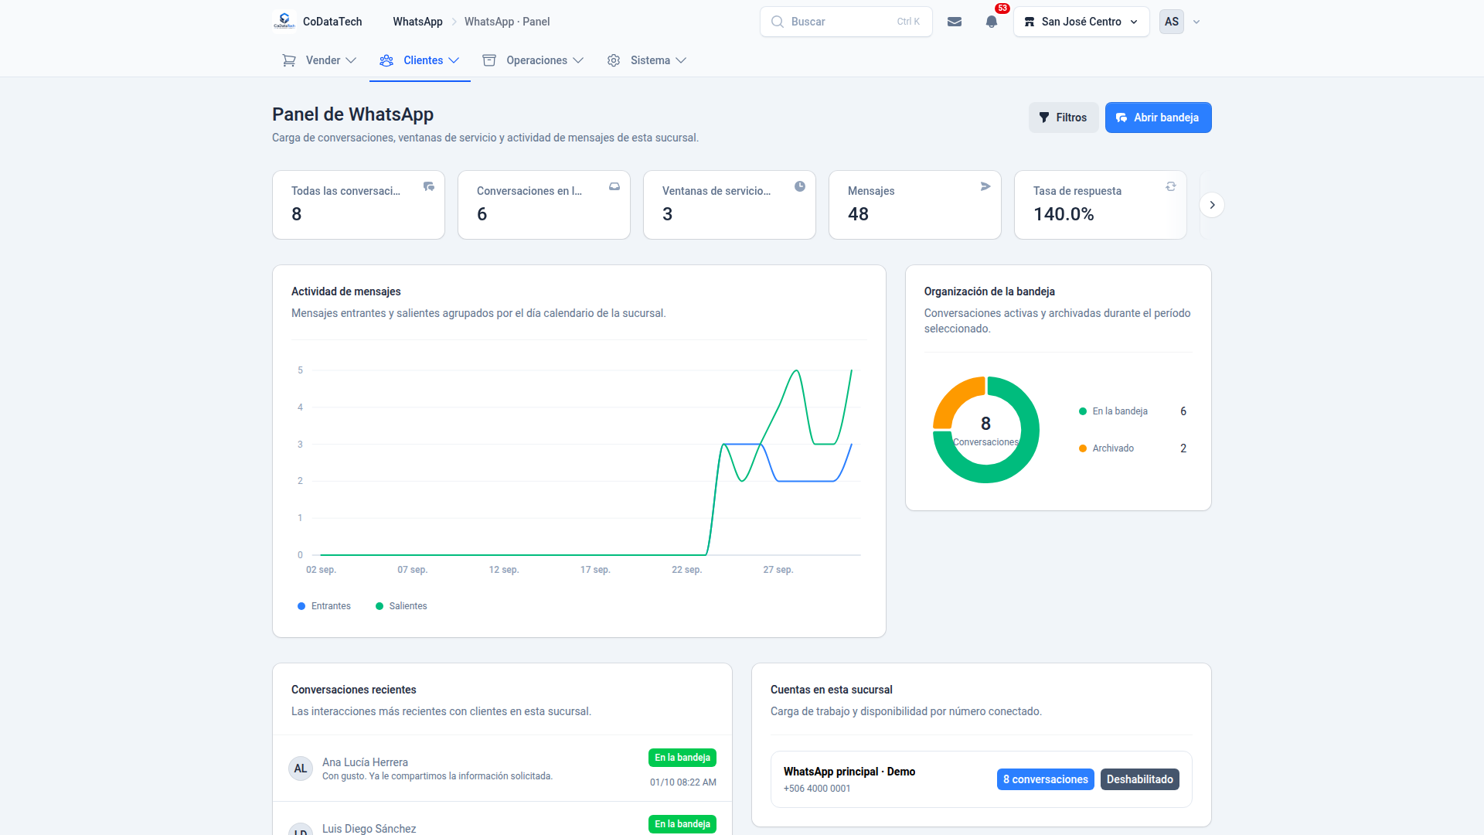The image size is (1484, 835).
Task: Open the messages envelope icon
Action: pyautogui.click(x=955, y=22)
